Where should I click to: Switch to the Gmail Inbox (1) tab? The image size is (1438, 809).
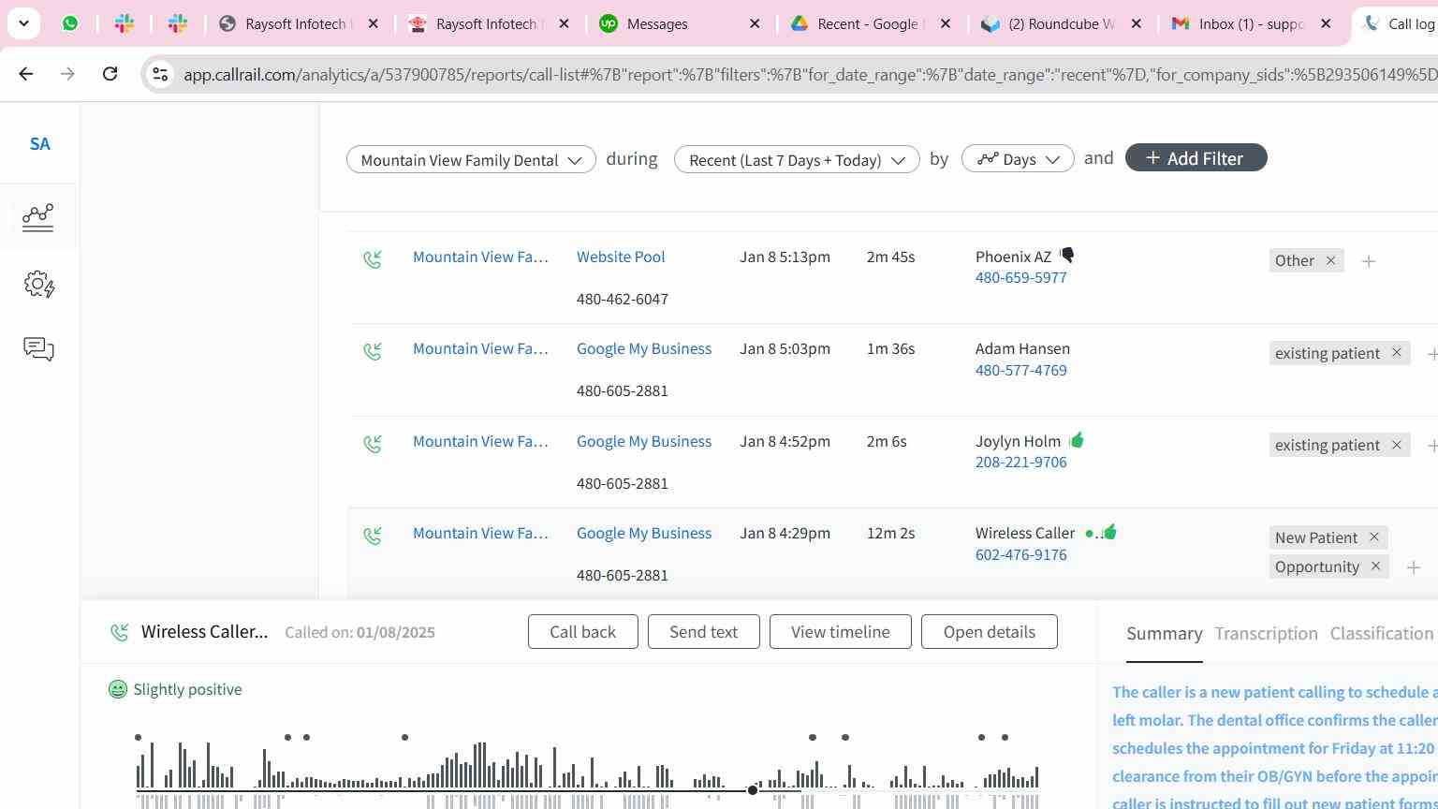point(1252,23)
